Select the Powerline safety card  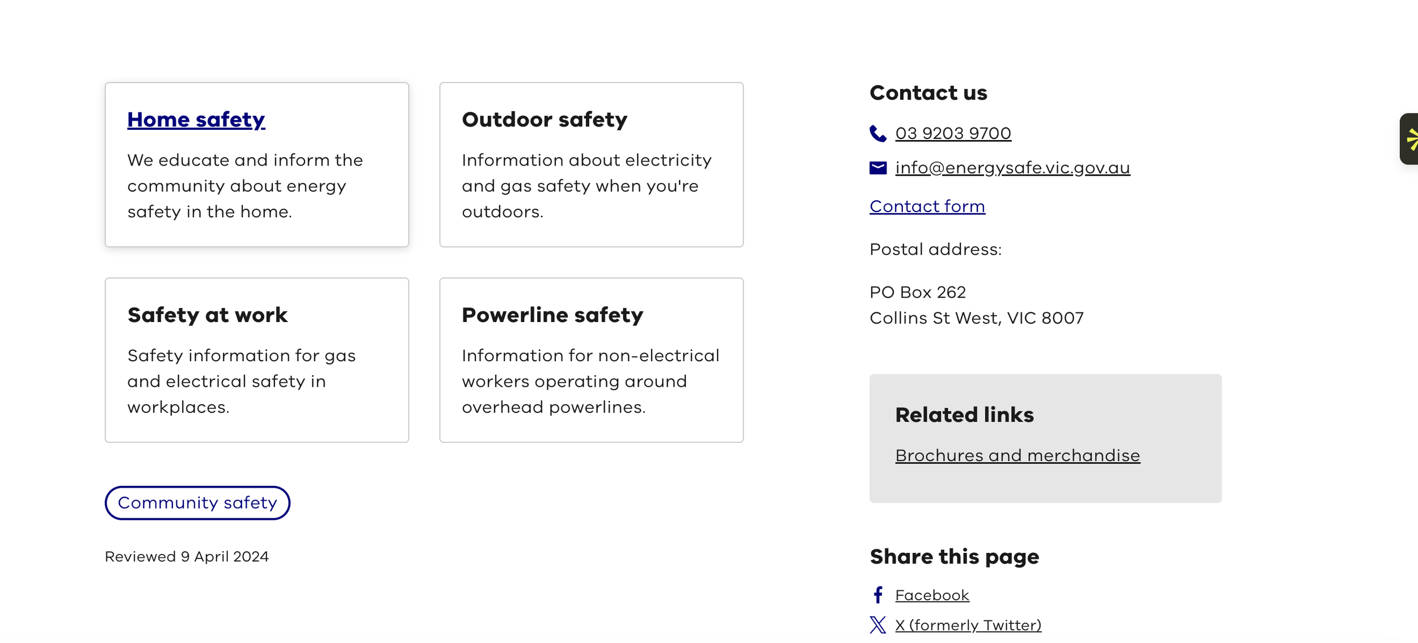(591, 360)
